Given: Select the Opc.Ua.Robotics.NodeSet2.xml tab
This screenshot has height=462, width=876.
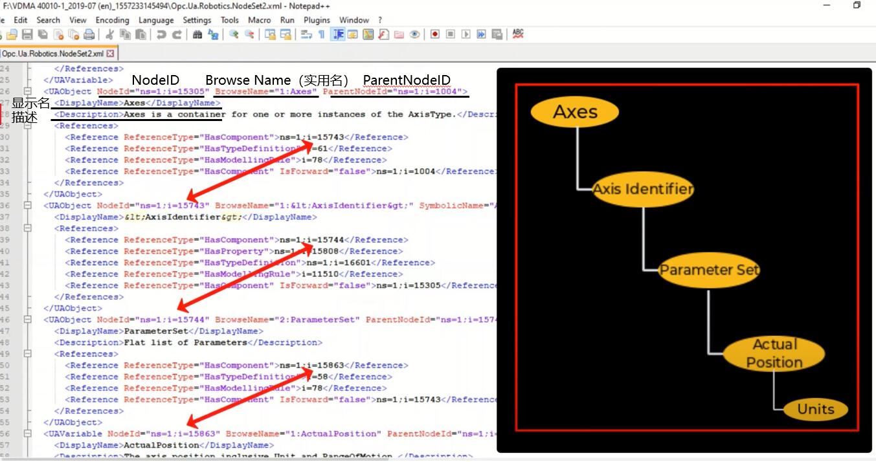Looking at the screenshot, I should [52, 54].
